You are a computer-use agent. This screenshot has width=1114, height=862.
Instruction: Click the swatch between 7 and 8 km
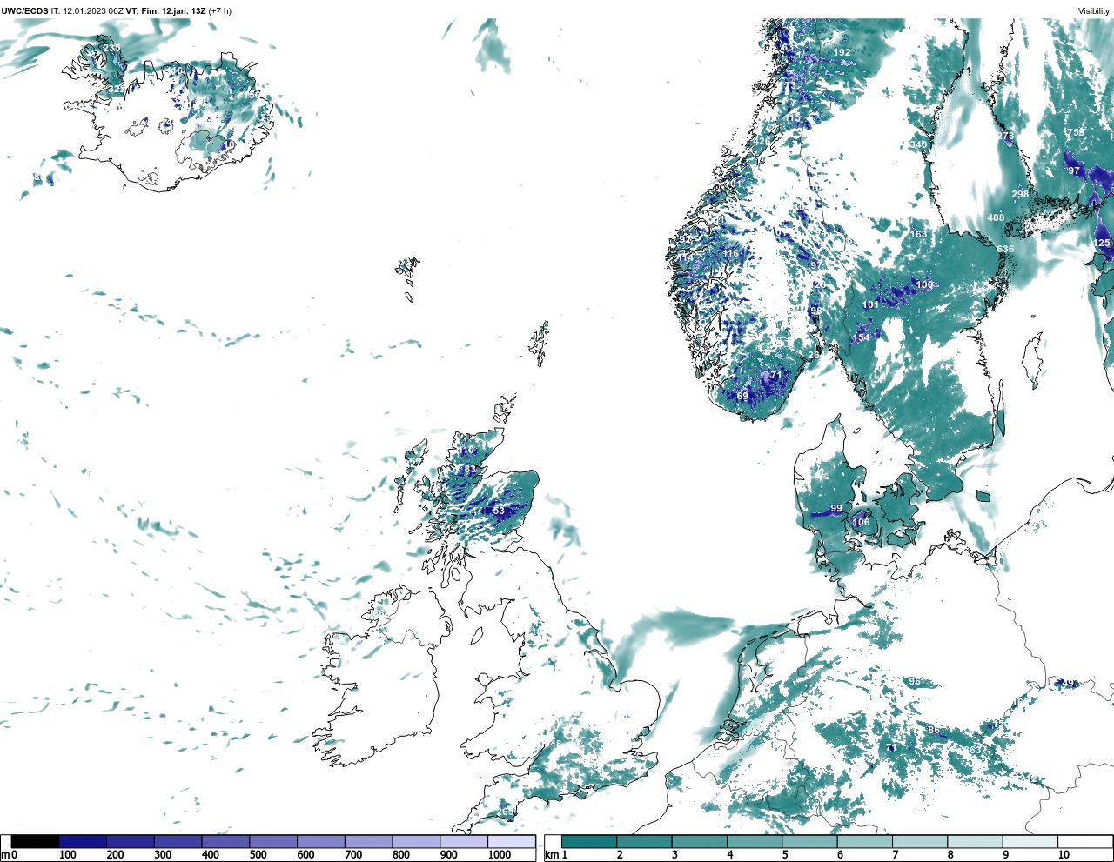coord(920,841)
